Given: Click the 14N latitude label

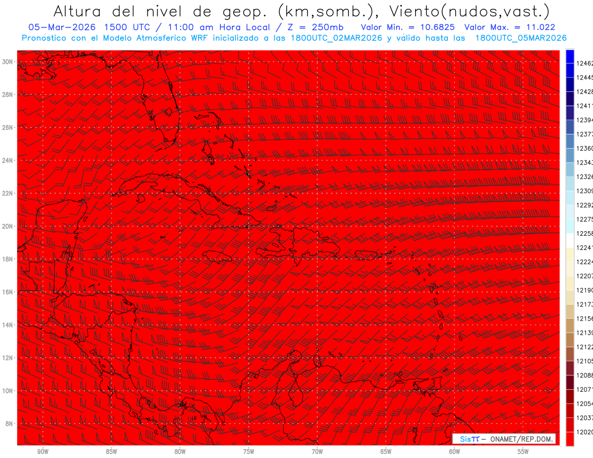Looking at the screenshot, I should [7, 325].
